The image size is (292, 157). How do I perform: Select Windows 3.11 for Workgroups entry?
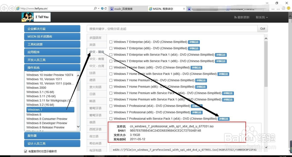pyautogui.click(x=50, y=100)
